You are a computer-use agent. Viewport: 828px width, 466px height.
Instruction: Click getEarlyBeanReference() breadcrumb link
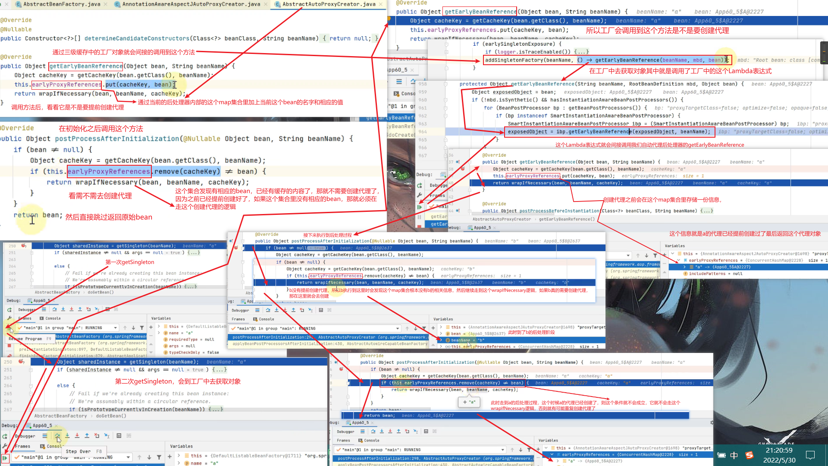(567, 219)
